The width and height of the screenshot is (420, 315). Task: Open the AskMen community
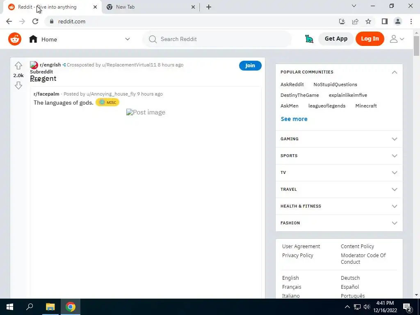(x=289, y=106)
